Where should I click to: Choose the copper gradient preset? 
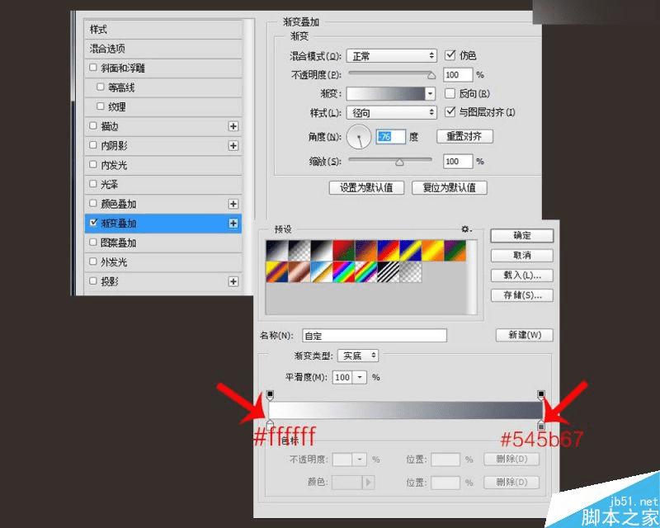click(x=299, y=271)
